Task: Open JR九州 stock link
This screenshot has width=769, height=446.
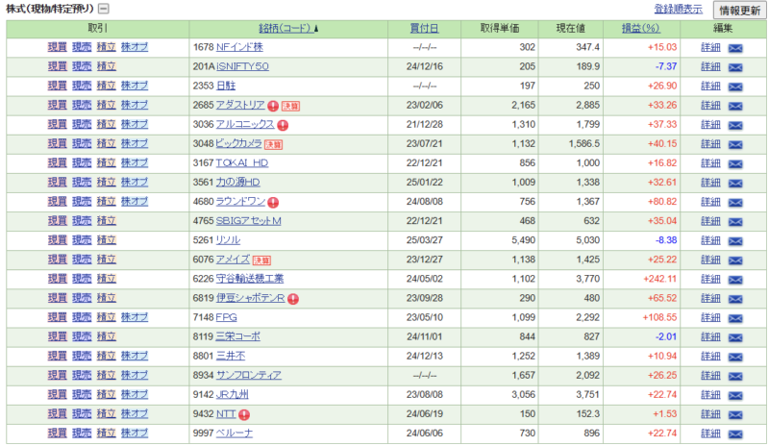Action: [x=233, y=394]
